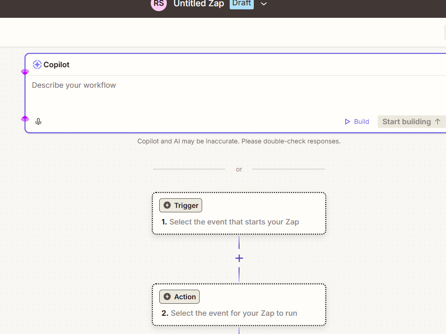
Task: Click the Build play icon
Action: (347, 122)
